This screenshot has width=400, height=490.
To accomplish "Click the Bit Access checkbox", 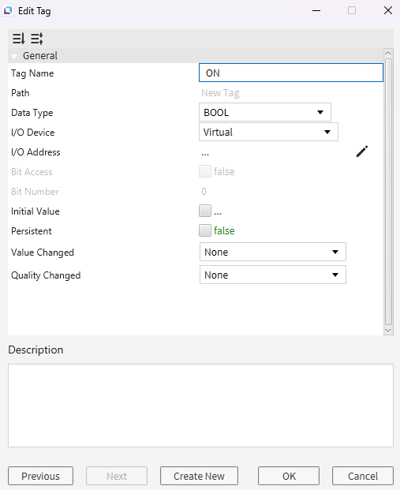I will pos(205,171).
